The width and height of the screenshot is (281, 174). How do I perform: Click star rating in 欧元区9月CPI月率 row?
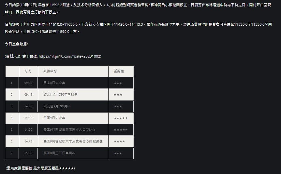[x=118, y=106]
